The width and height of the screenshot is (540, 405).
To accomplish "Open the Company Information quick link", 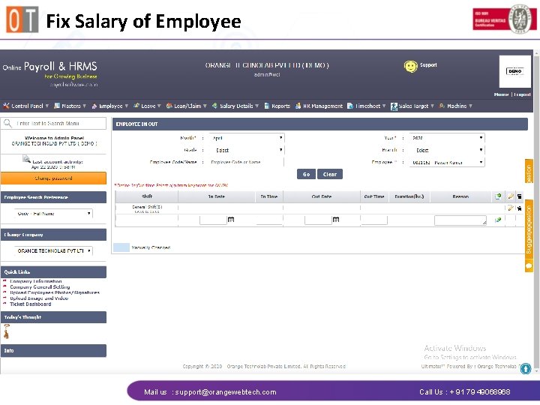I will click(x=36, y=281).
